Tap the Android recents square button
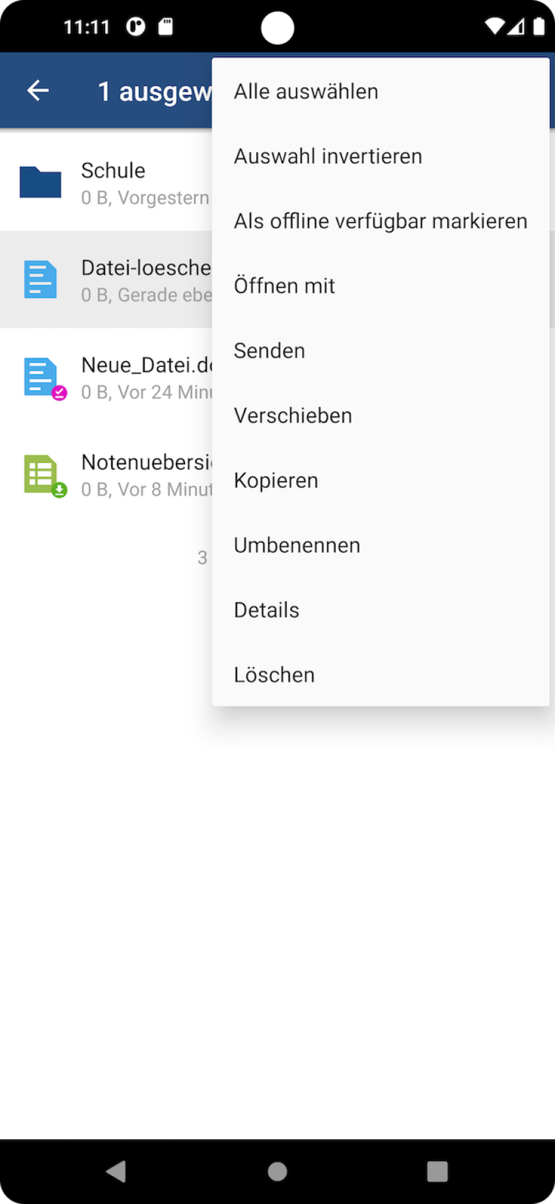Image resolution: width=555 pixels, height=1204 pixels. point(437,1171)
